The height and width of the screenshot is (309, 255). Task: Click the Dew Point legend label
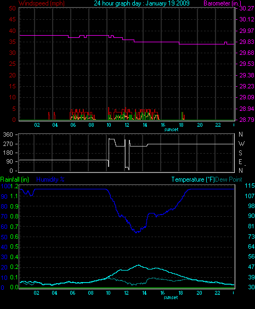coord(229,179)
